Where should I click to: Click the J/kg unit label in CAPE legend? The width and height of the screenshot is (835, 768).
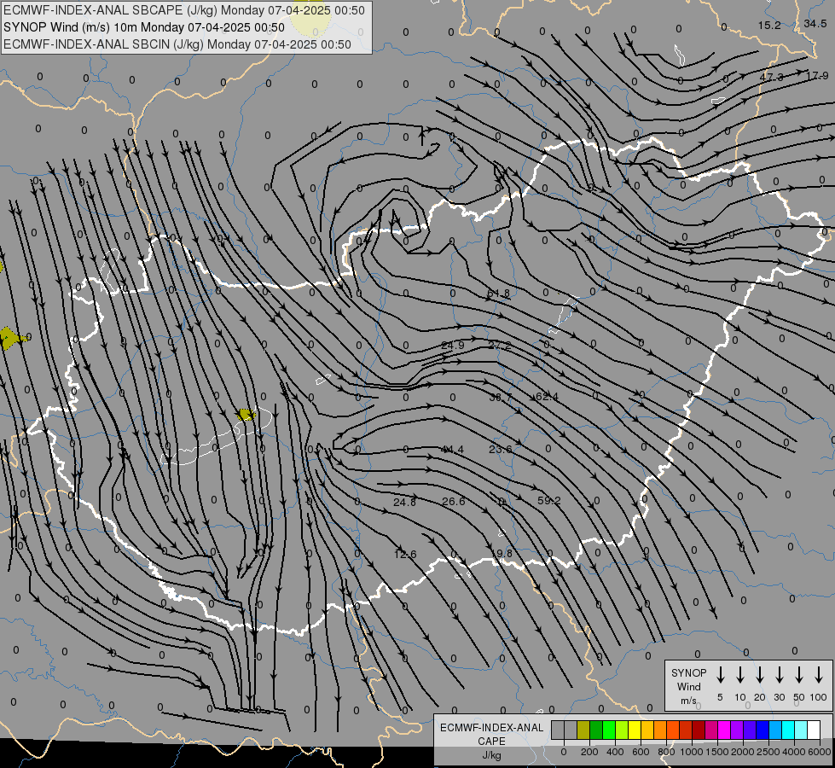click(491, 755)
